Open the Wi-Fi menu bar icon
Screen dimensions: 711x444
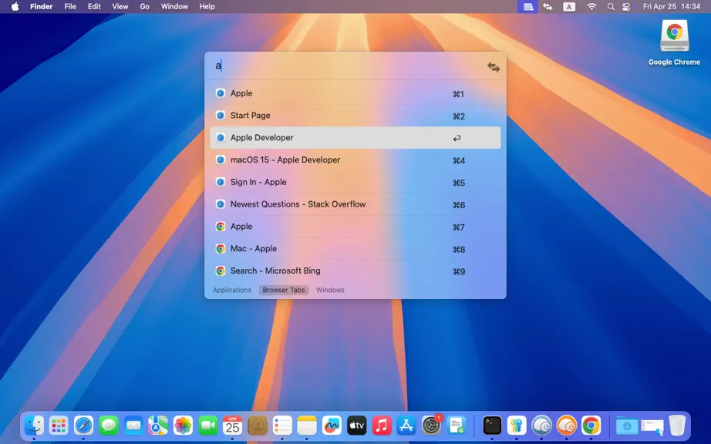[591, 6]
